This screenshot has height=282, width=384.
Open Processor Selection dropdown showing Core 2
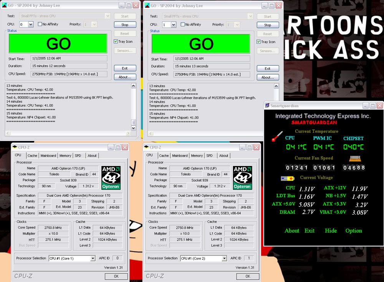point(224,258)
